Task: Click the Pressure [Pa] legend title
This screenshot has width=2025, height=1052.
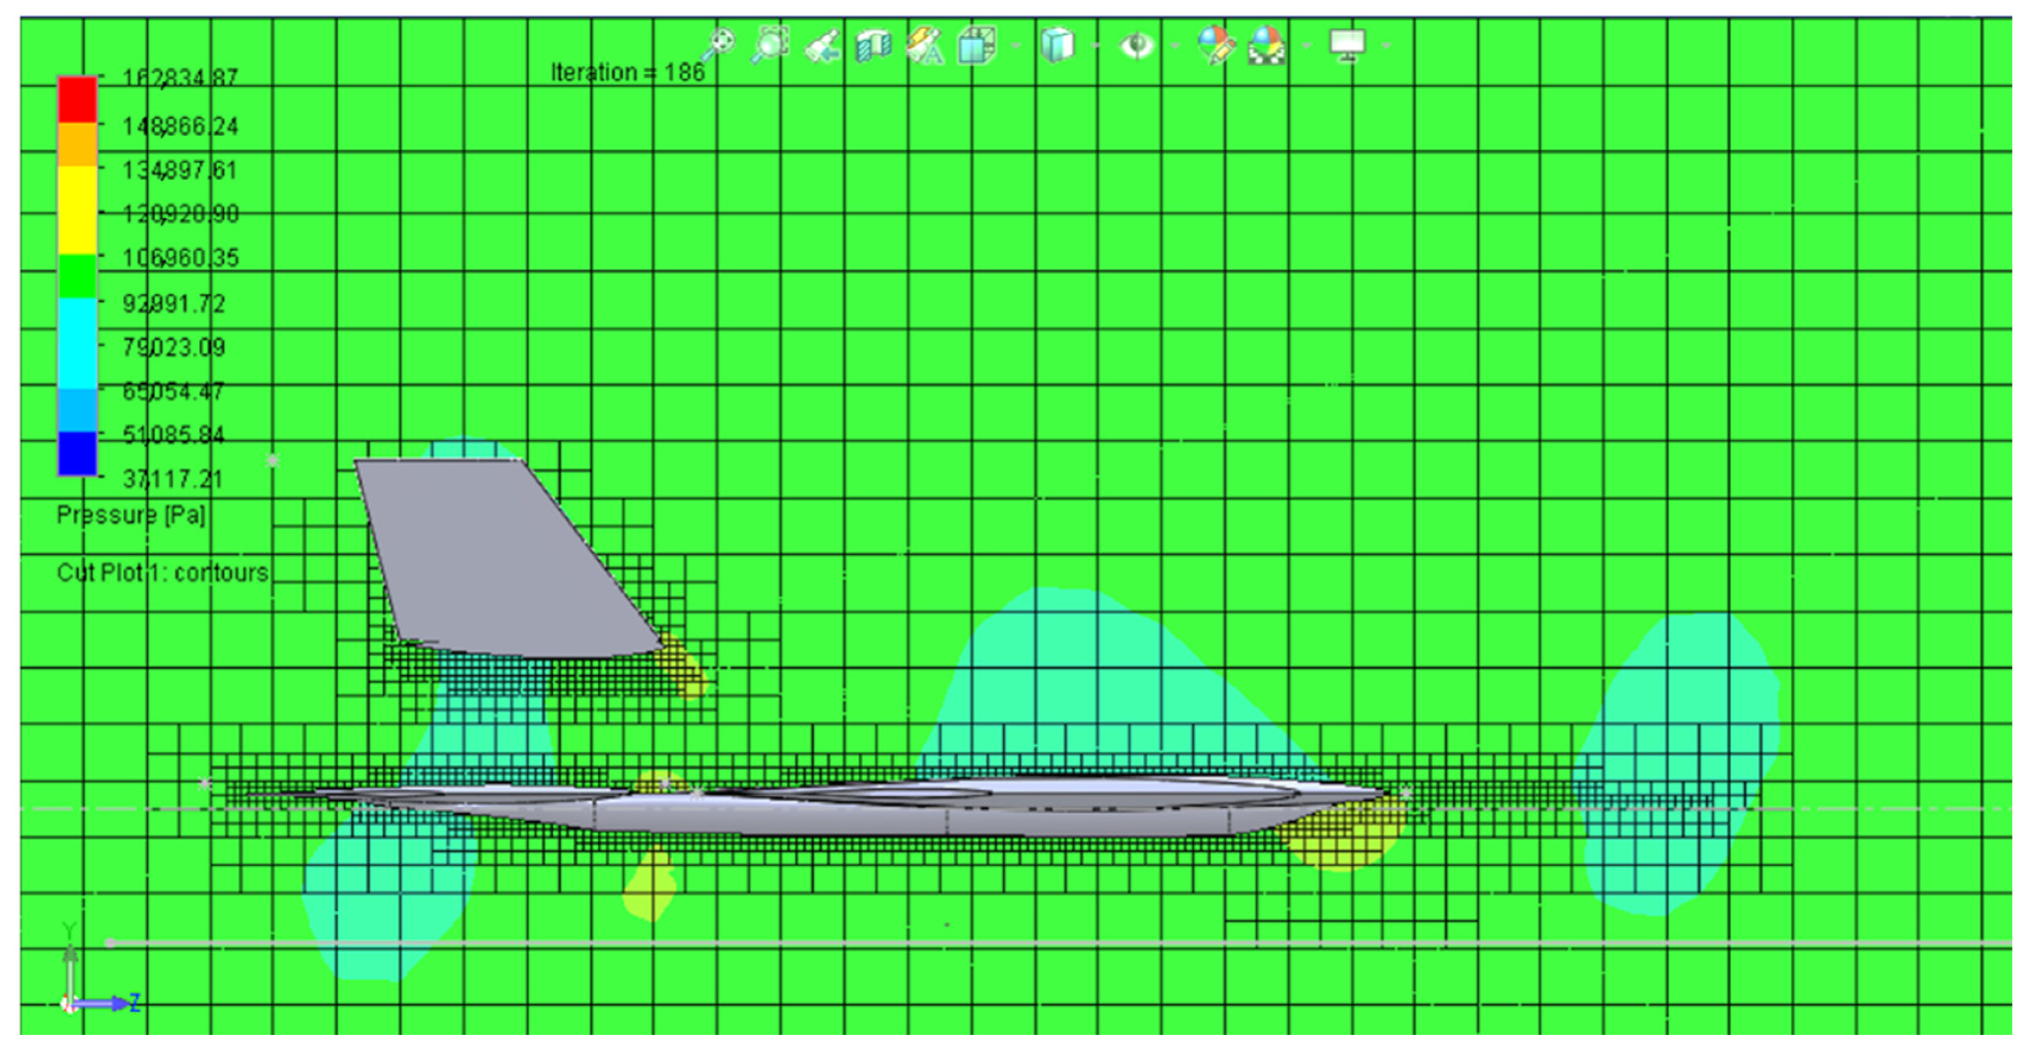Action: pyautogui.click(x=131, y=516)
